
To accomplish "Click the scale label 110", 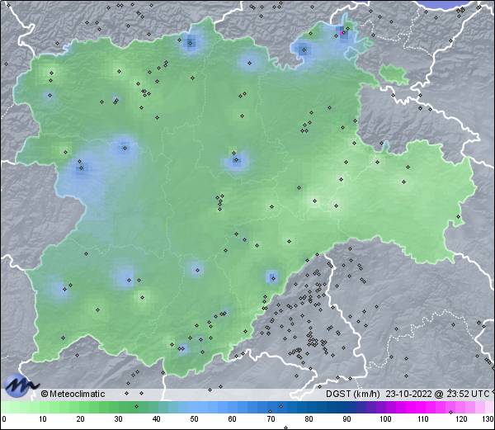I will 423,419.
